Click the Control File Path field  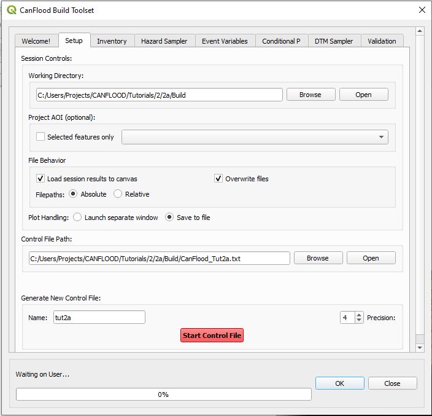160,258
